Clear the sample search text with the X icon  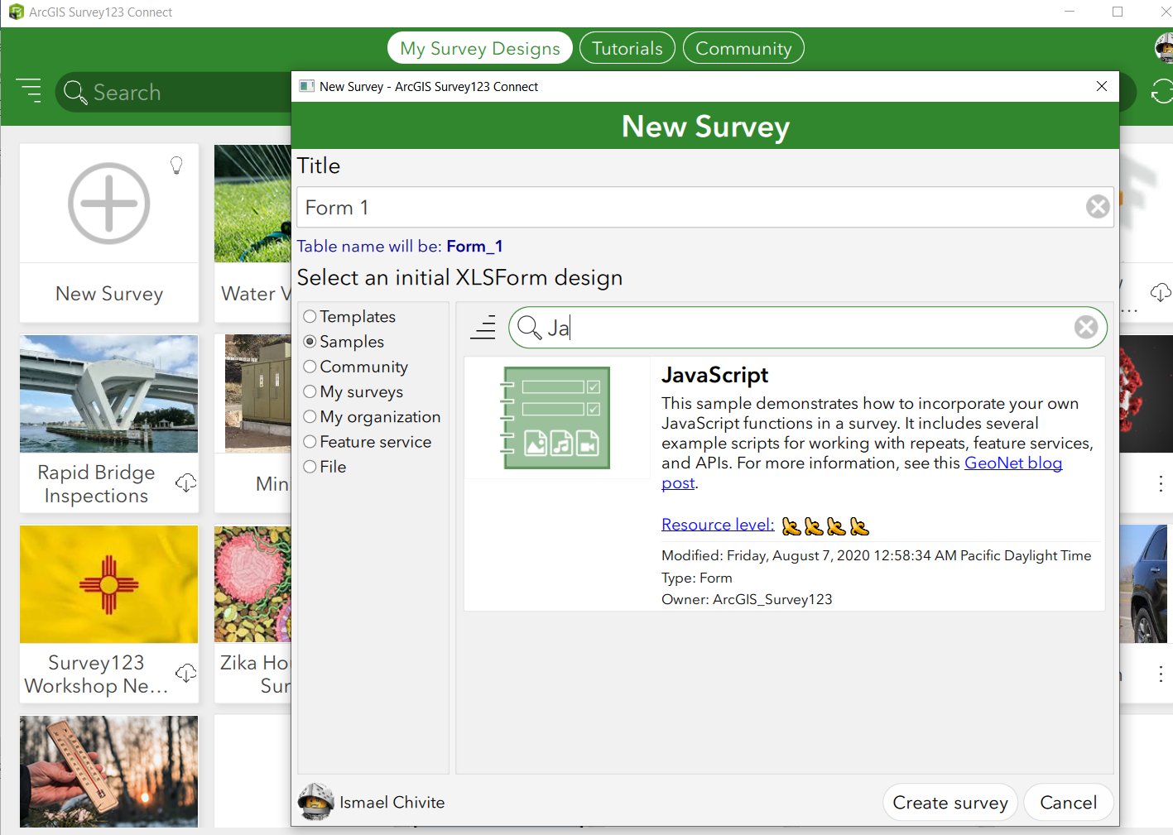pyautogui.click(x=1086, y=327)
